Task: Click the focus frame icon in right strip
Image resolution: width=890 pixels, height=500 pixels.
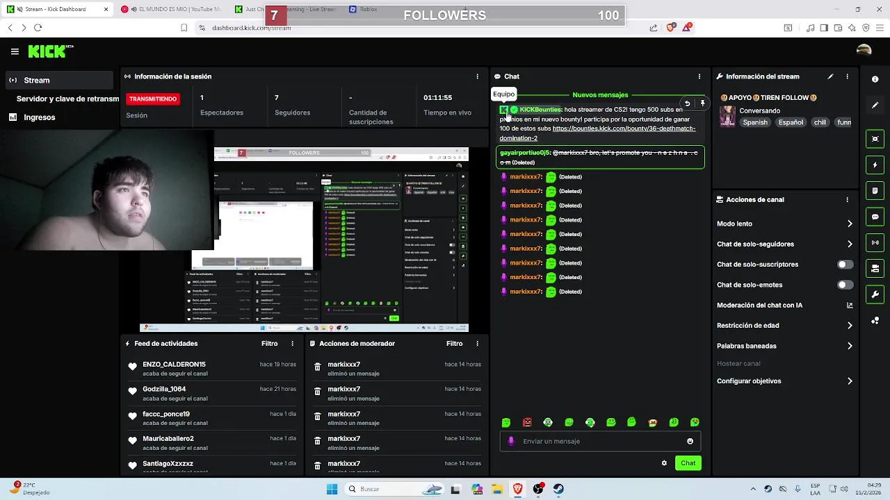Action: (x=875, y=139)
